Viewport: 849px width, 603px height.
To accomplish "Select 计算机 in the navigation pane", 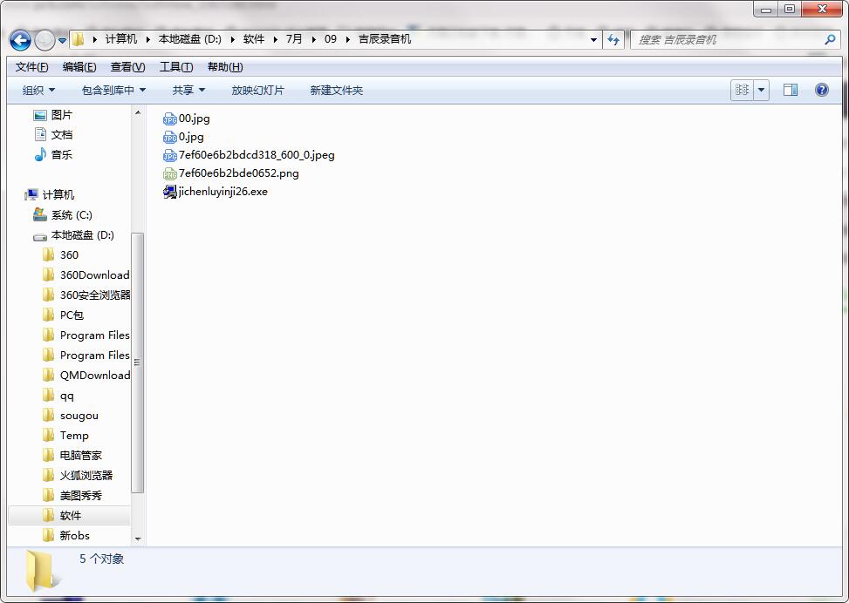I will point(50,194).
